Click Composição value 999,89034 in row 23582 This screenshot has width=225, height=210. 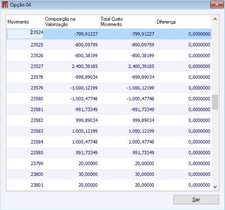87,120
